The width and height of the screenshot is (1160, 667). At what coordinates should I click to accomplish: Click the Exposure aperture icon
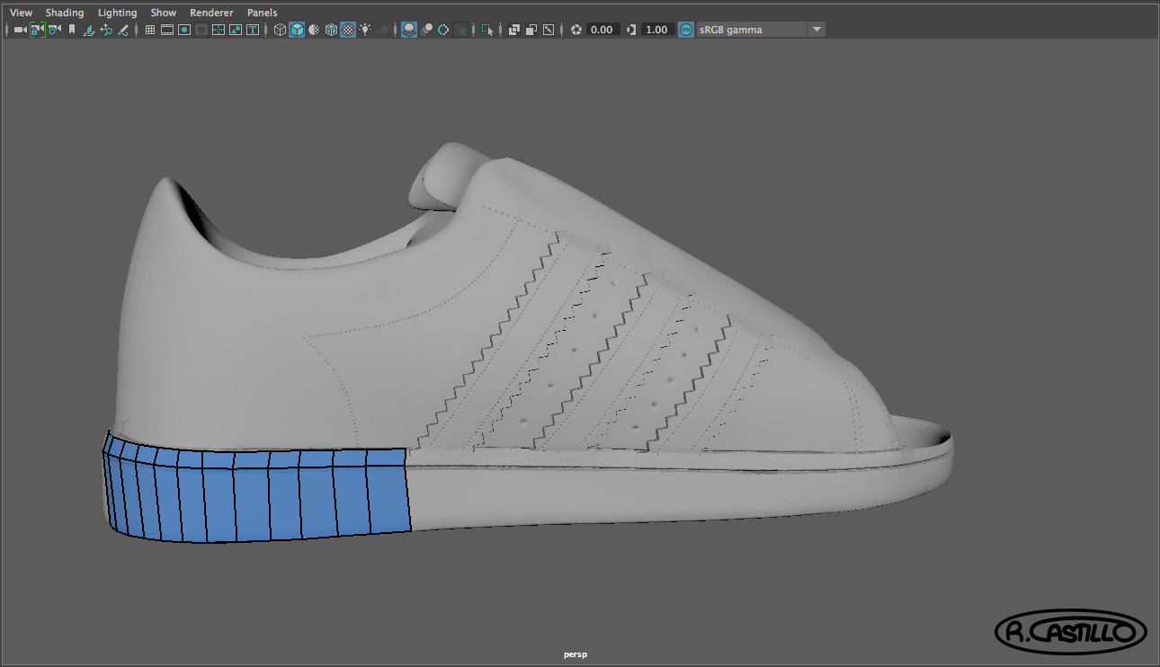tap(576, 30)
